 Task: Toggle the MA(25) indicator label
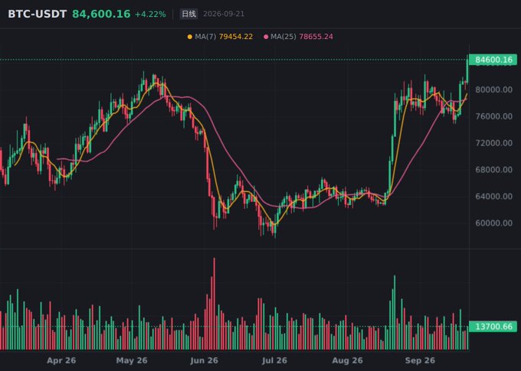click(x=283, y=37)
